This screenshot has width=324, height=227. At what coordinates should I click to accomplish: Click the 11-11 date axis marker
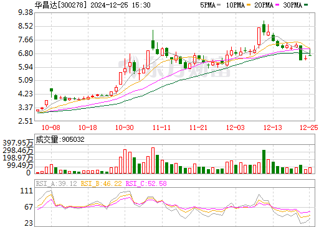[x=161, y=127]
